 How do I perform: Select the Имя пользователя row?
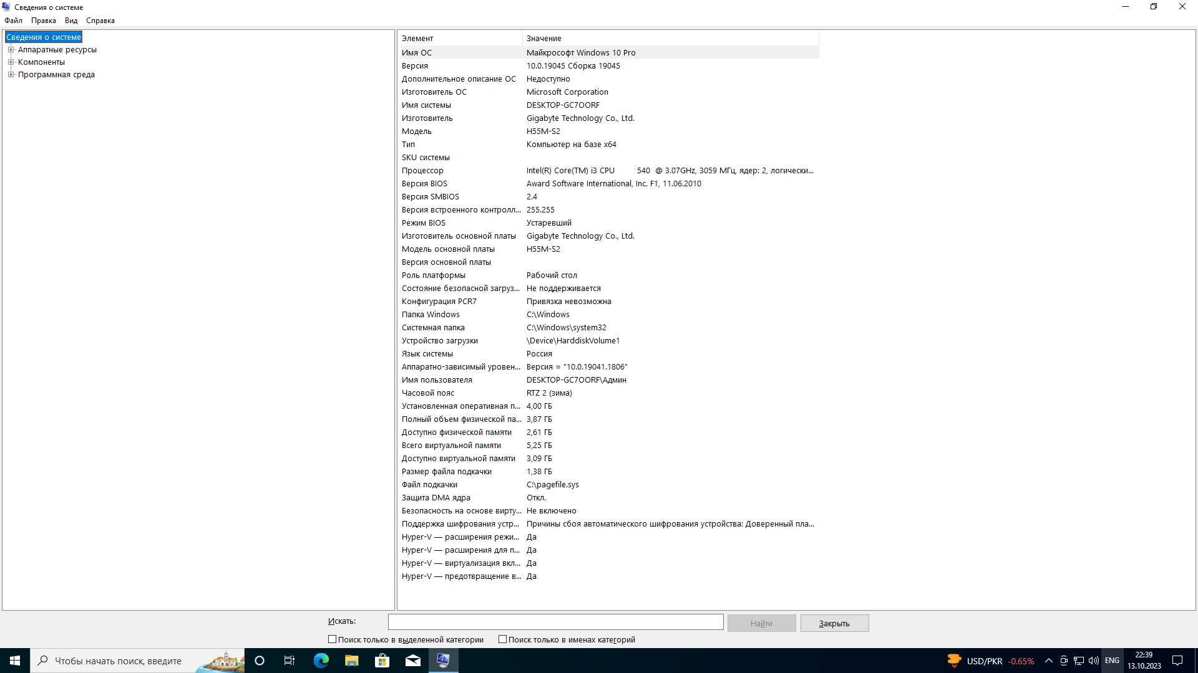click(608, 380)
